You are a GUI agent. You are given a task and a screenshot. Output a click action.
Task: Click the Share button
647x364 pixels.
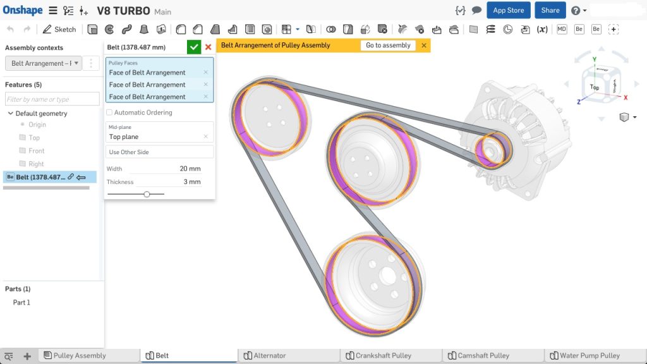coord(550,10)
